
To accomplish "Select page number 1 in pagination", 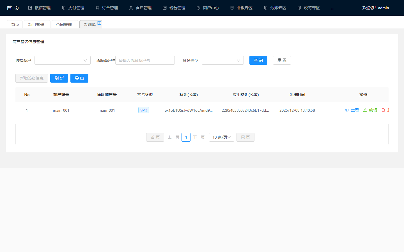I will click(186, 137).
